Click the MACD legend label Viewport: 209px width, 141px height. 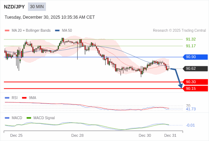click(17, 118)
